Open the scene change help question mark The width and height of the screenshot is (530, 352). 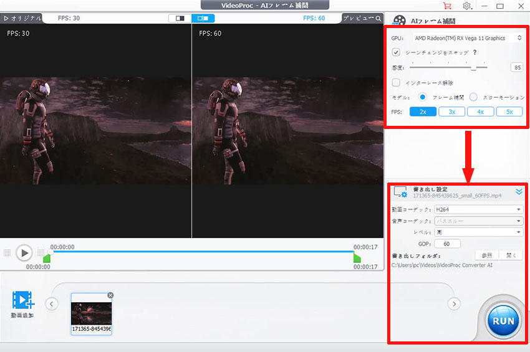tap(475, 52)
